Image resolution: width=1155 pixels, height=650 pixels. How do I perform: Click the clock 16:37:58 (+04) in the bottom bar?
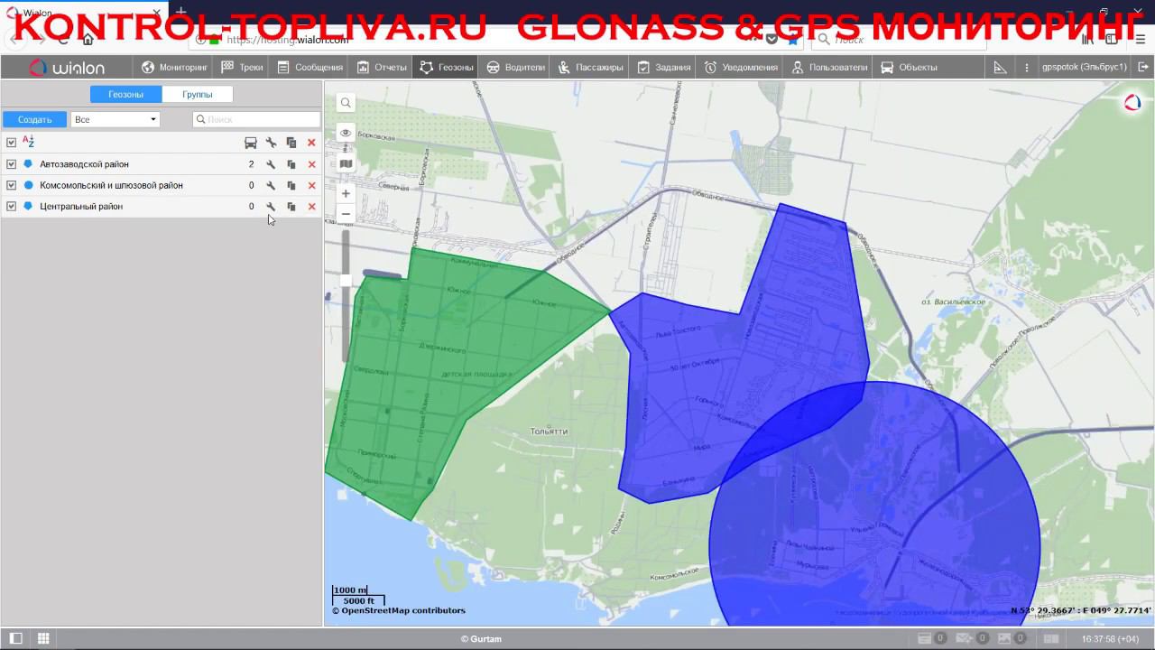1111,638
